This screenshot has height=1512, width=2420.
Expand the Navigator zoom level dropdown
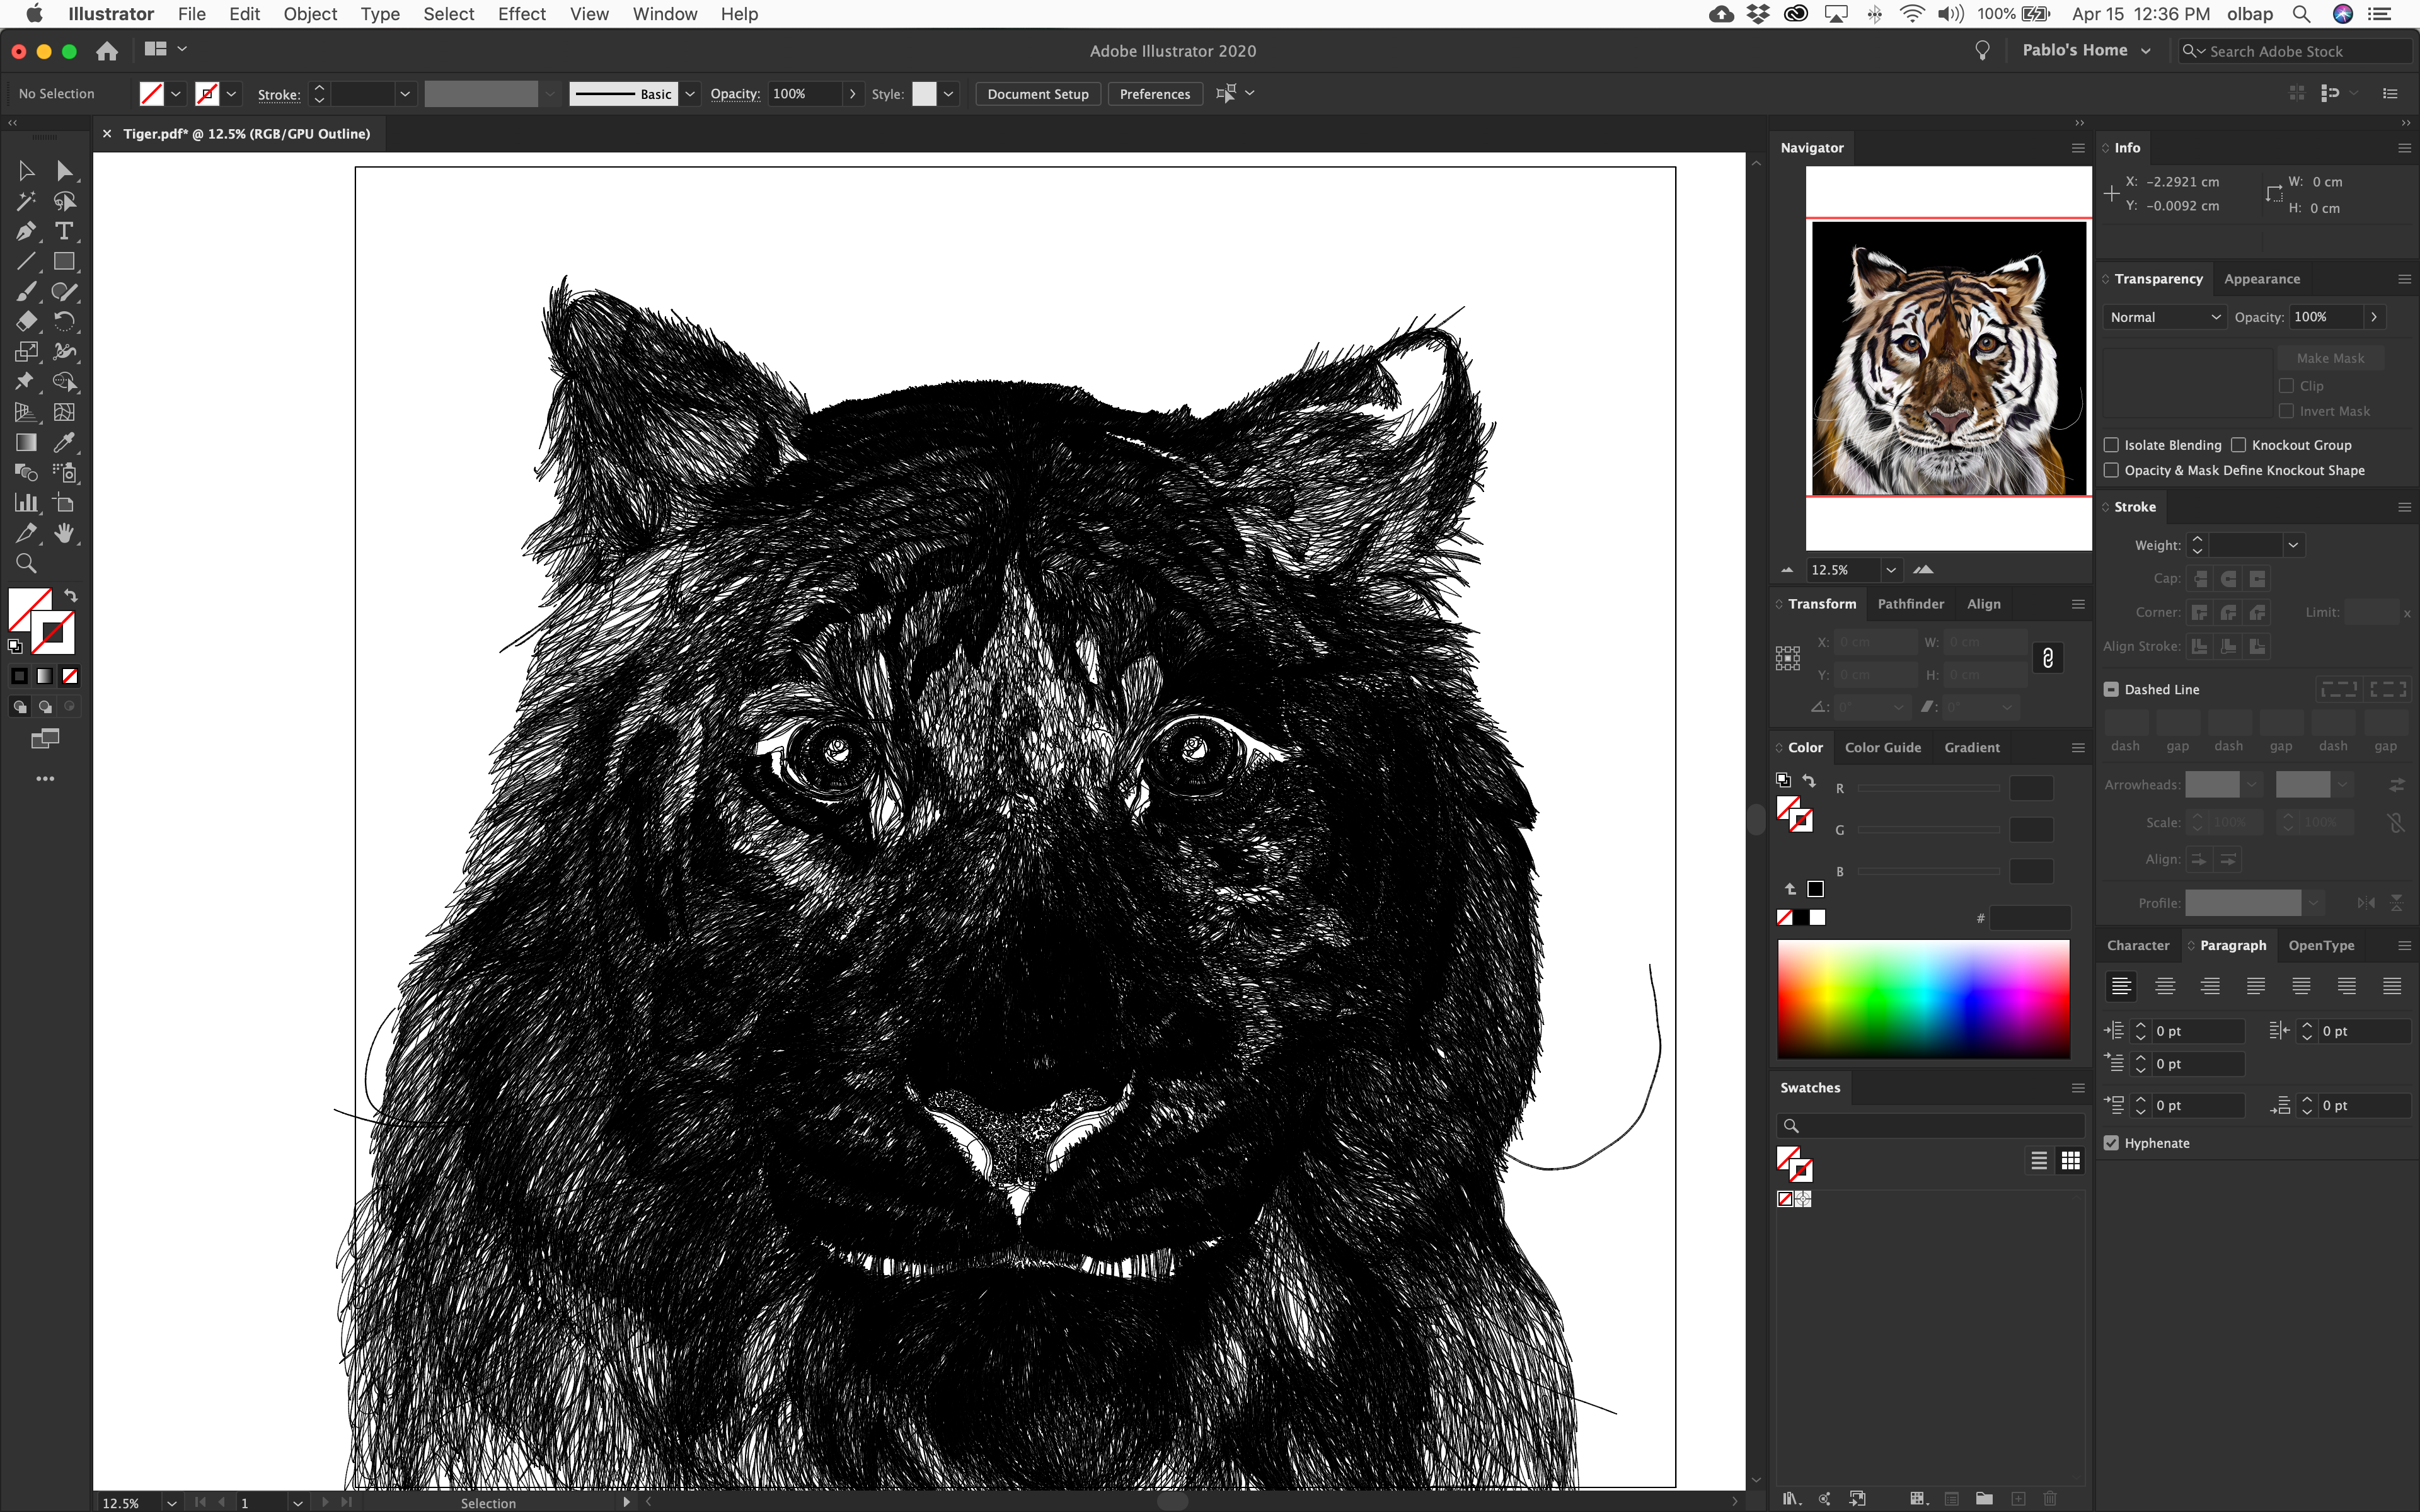pos(1890,570)
